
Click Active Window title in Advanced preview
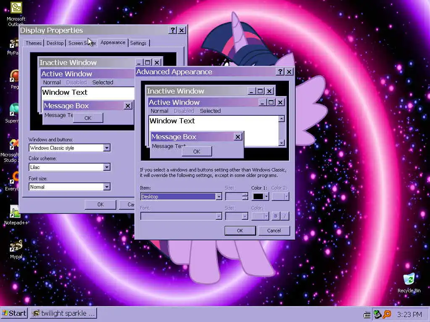pyautogui.click(x=174, y=102)
